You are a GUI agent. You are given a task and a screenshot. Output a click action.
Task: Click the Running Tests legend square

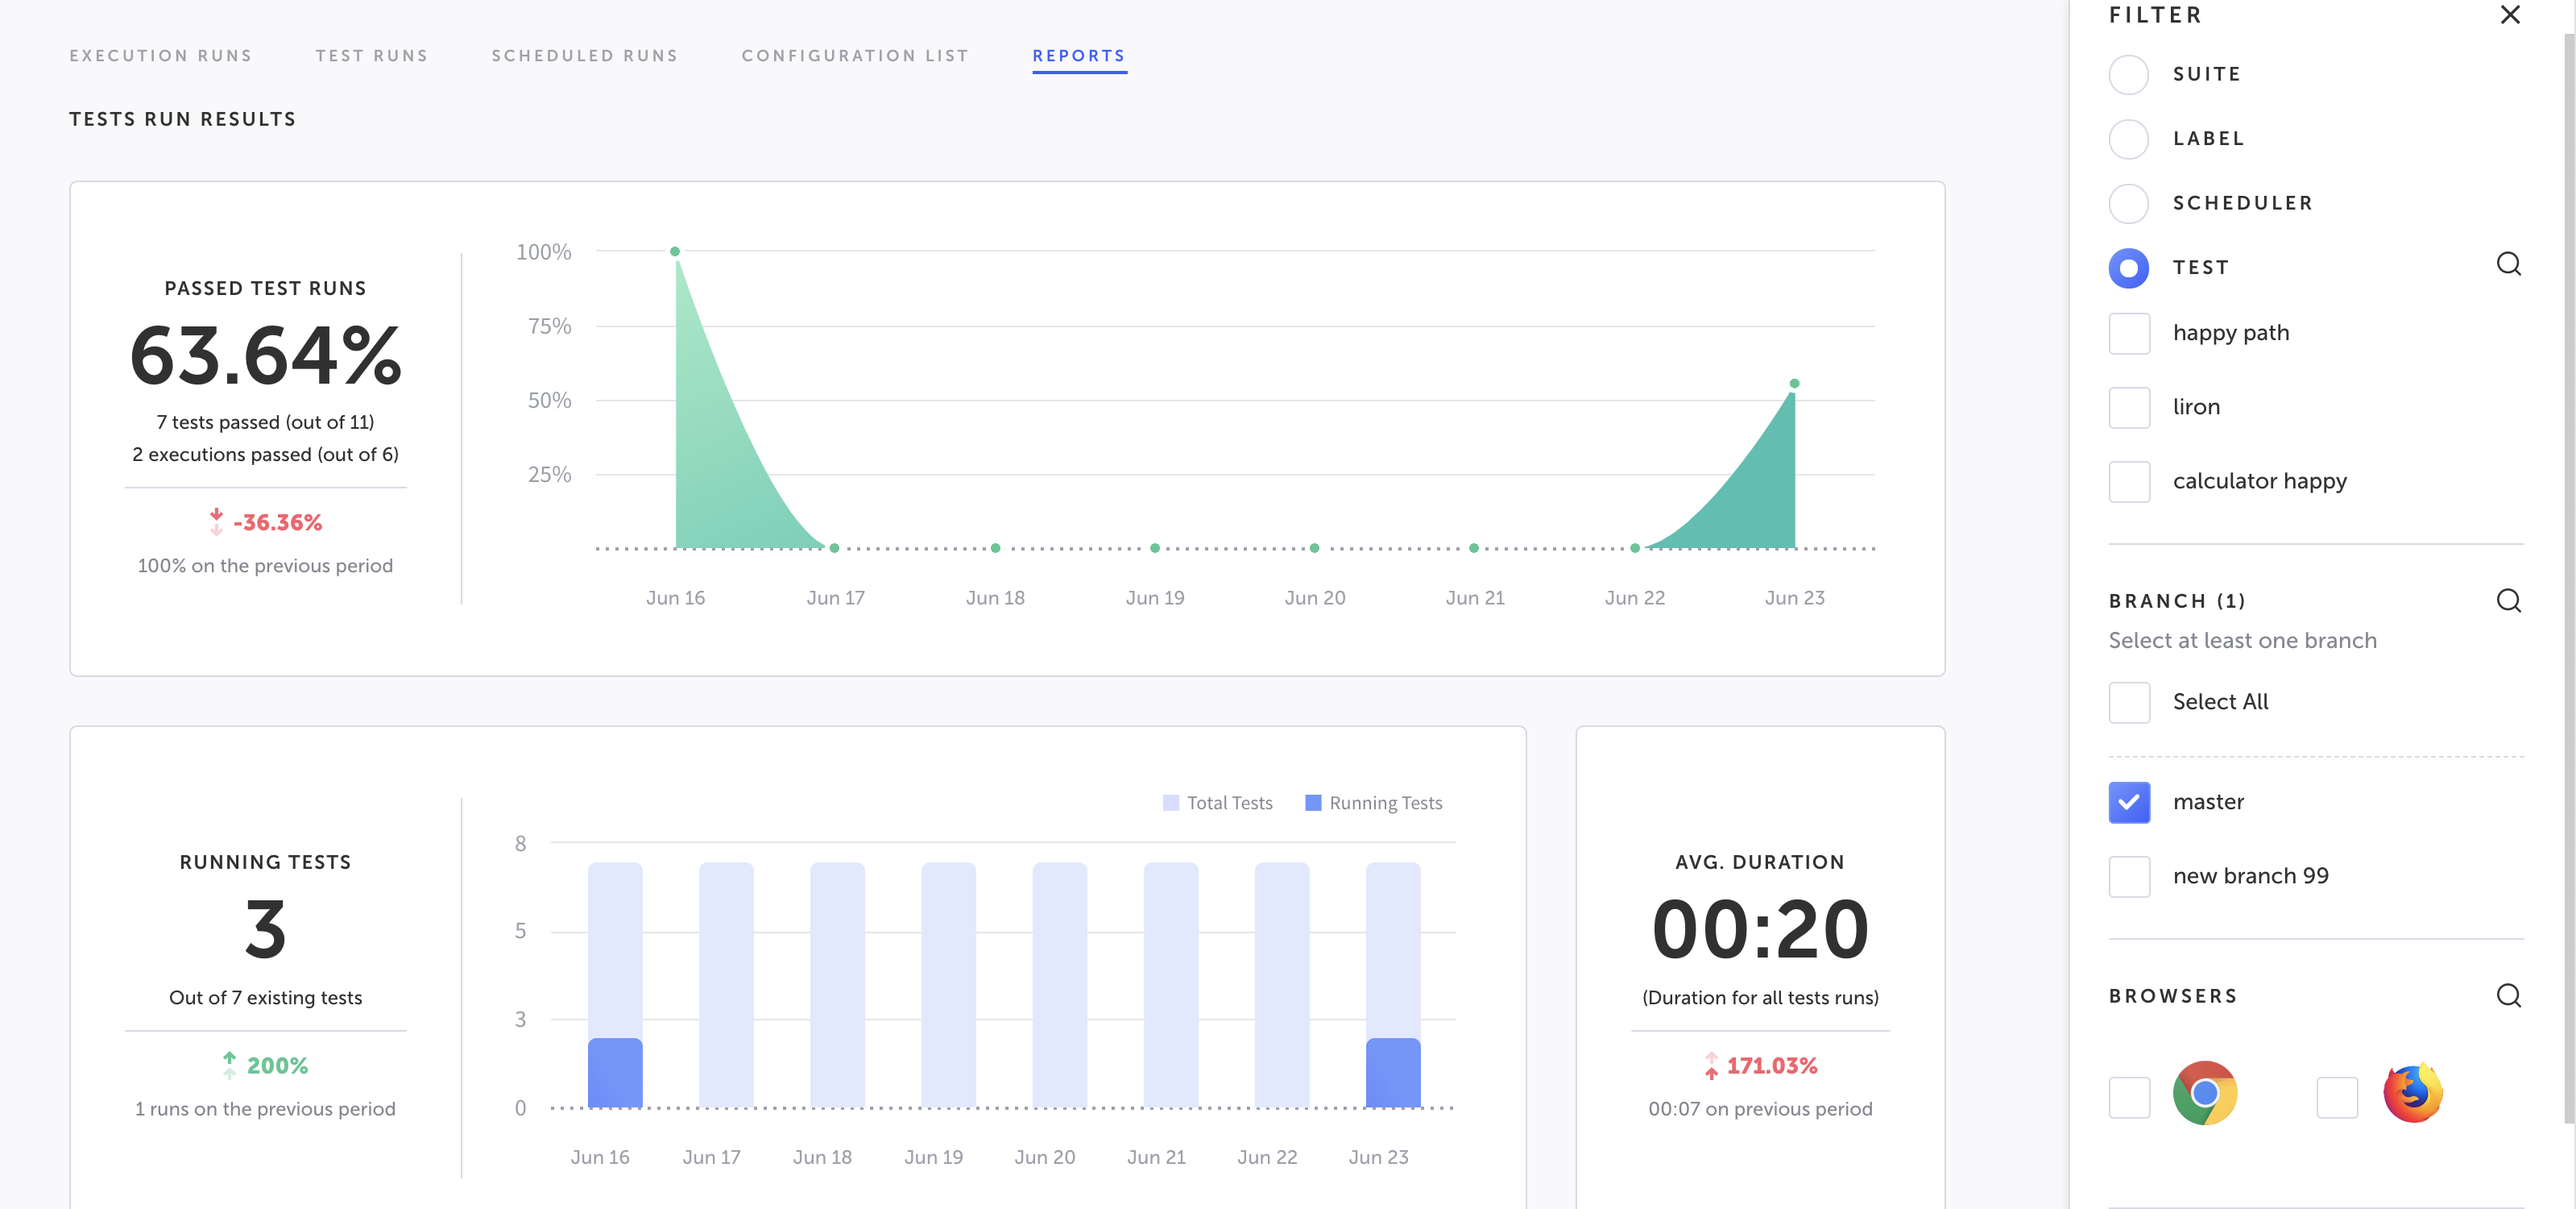(1313, 803)
